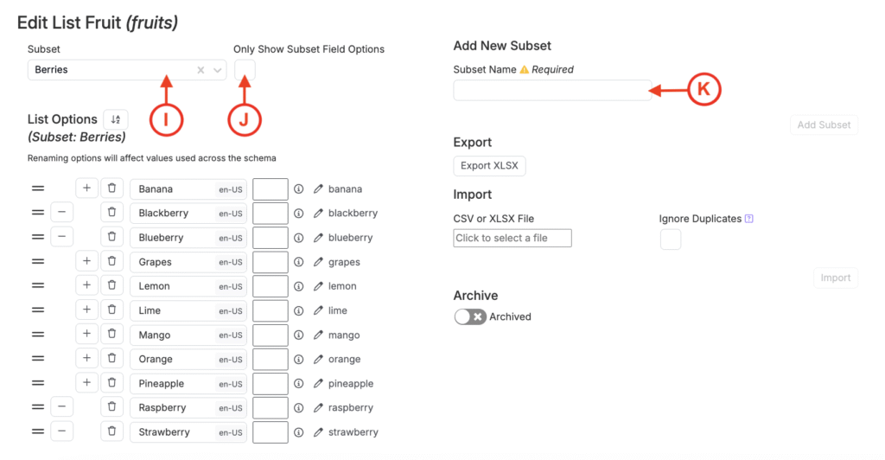885x460 pixels.
Task: Remove Blackberry from subset with minus icon
Action: pos(61,213)
